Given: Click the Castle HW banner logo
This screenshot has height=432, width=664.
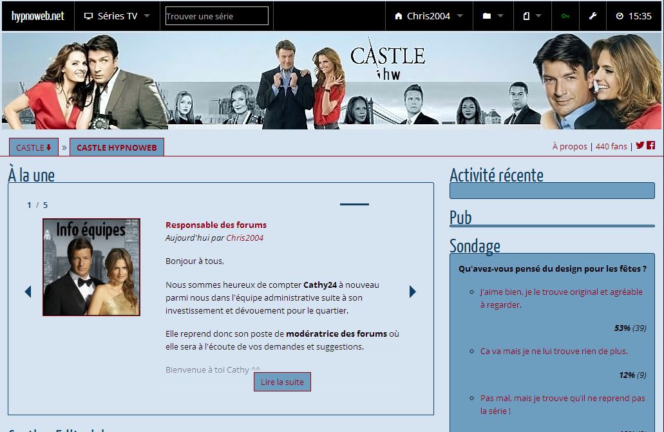Looking at the screenshot, I should point(388,59).
